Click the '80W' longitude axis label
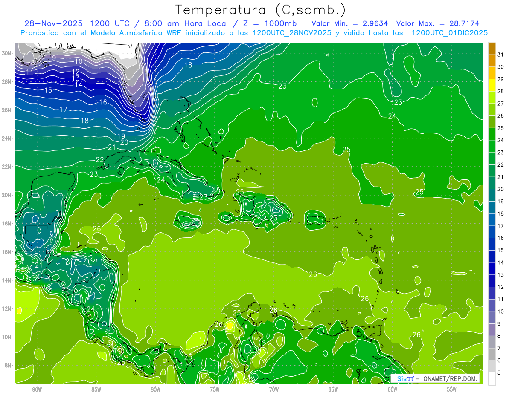512x395 pixels. pos(155,389)
